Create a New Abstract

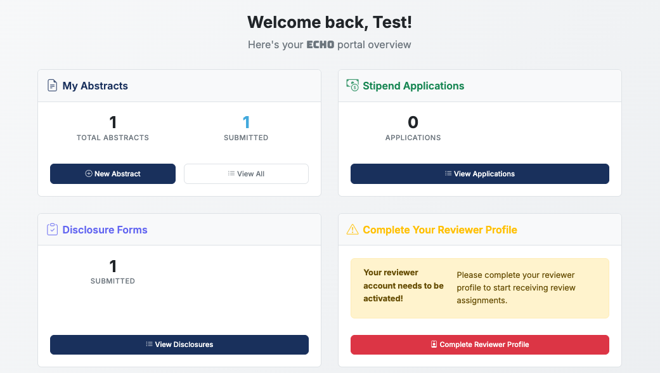[113, 174]
